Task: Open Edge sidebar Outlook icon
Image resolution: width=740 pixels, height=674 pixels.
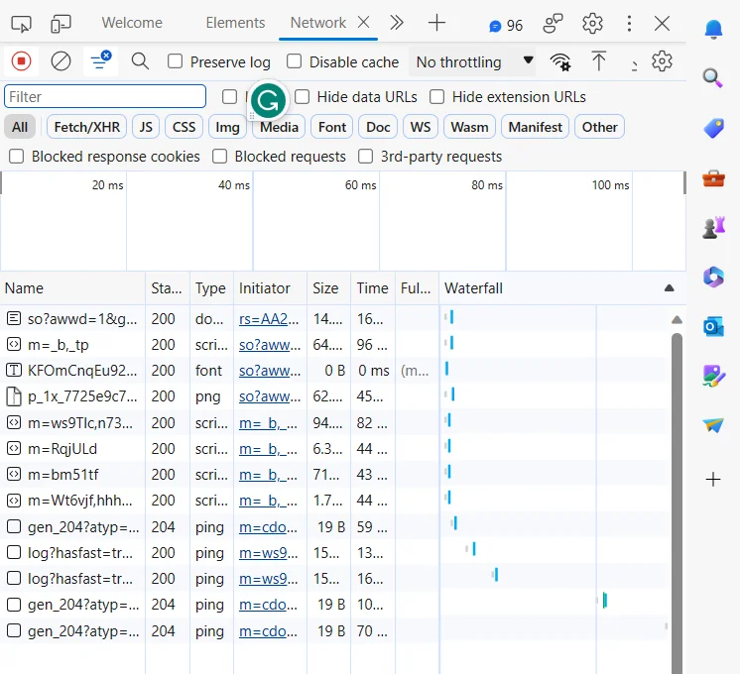Action: pyautogui.click(x=713, y=326)
